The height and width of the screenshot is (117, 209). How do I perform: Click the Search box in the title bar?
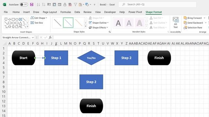click(x=157, y=5)
